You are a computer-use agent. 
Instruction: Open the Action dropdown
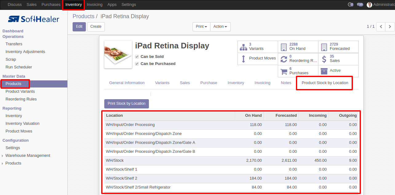coord(220,27)
